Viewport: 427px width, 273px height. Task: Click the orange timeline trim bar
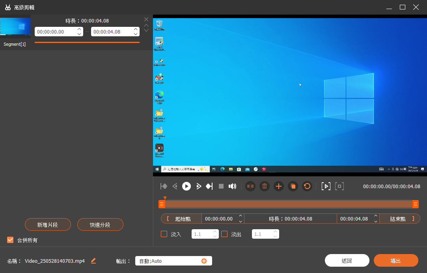289,204
